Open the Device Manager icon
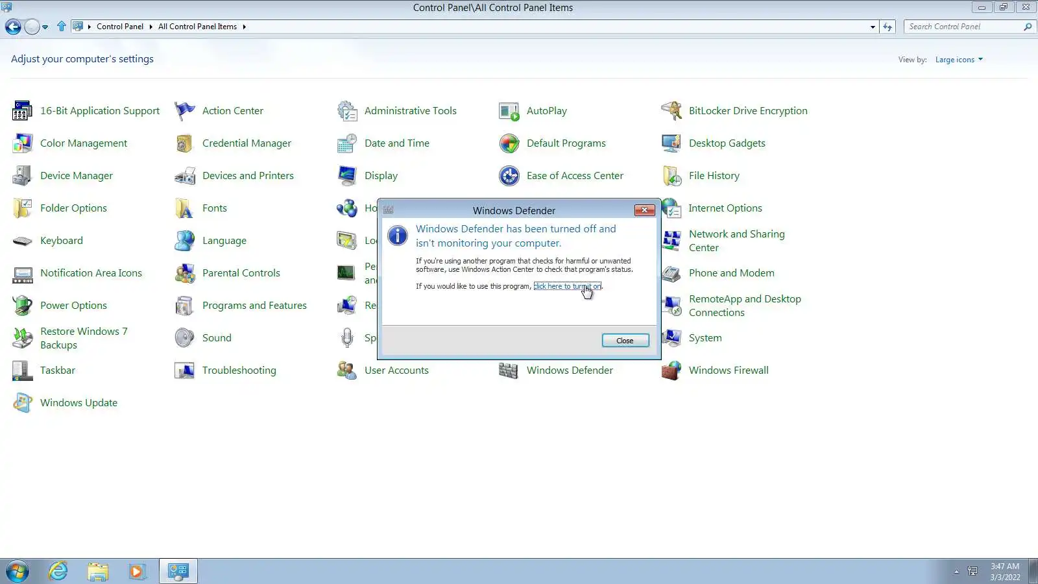The width and height of the screenshot is (1038, 584). [x=22, y=176]
